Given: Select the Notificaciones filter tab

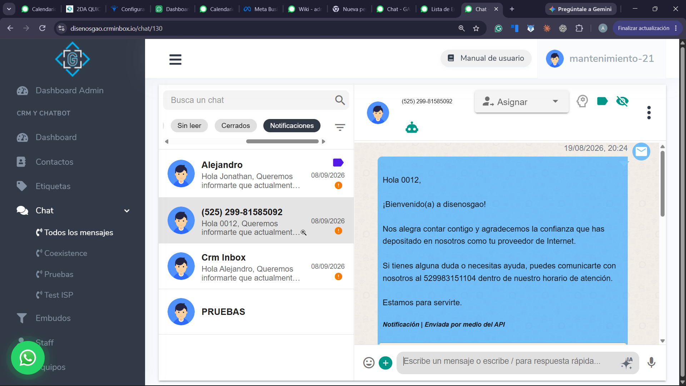Looking at the screenshot, I should click(x=292, y=126).
